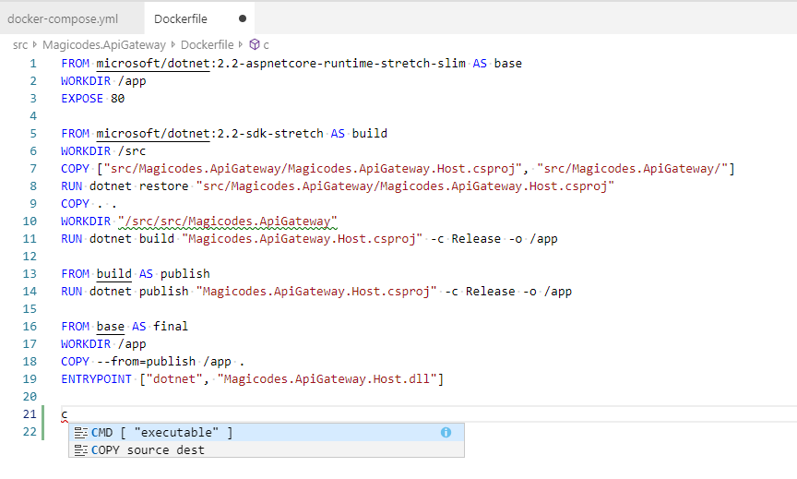
Task: Click the unsaved dot on the Dockerfile tab
Action: 243,18
